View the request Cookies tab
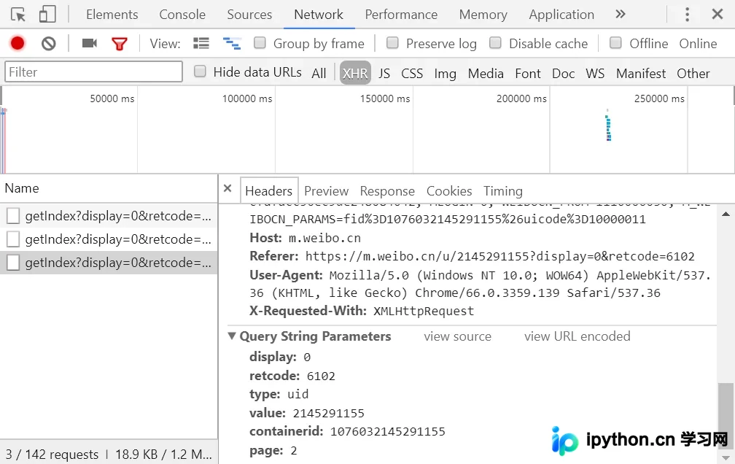The image size is (735, 464). pos(449,191)
